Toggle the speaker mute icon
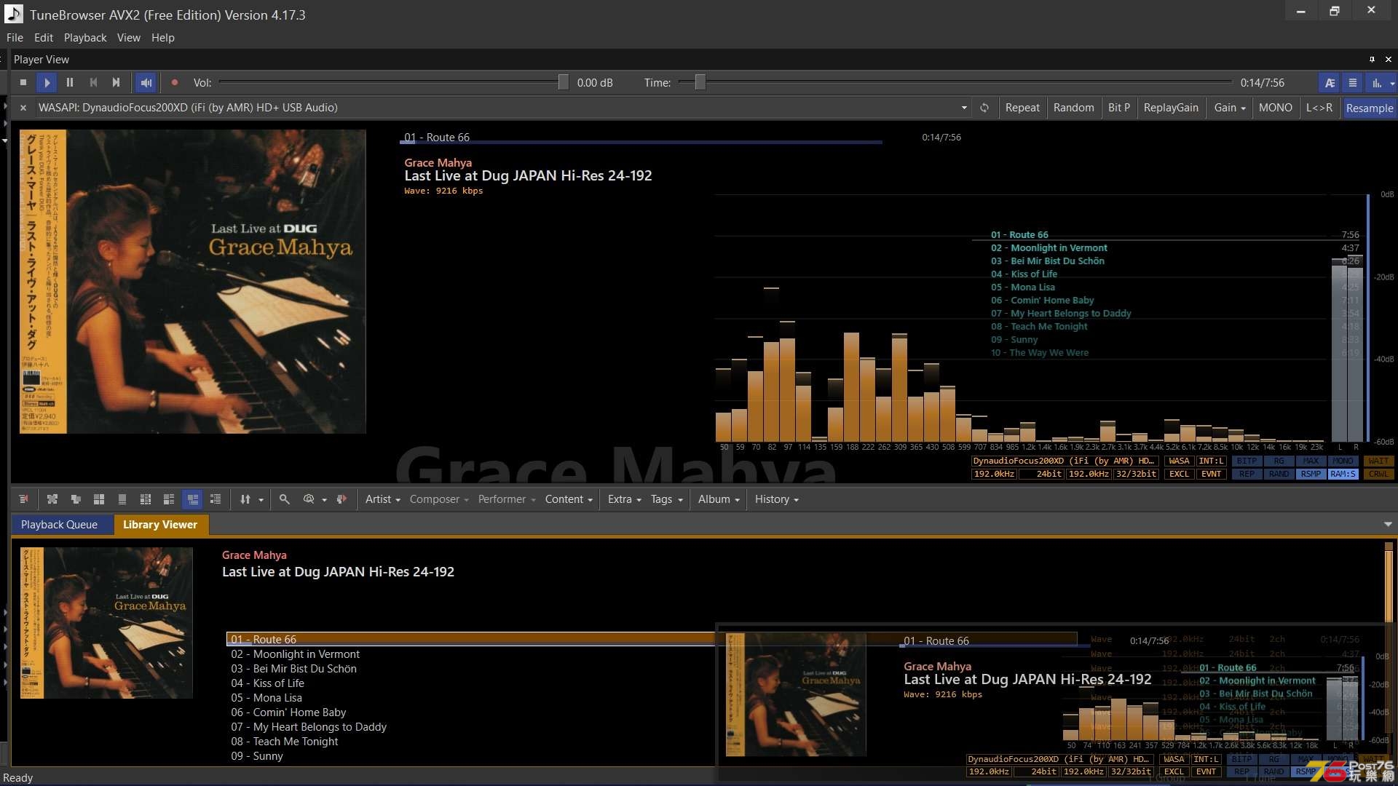The height and width of the screenshot is (786, 1398). 146,83
